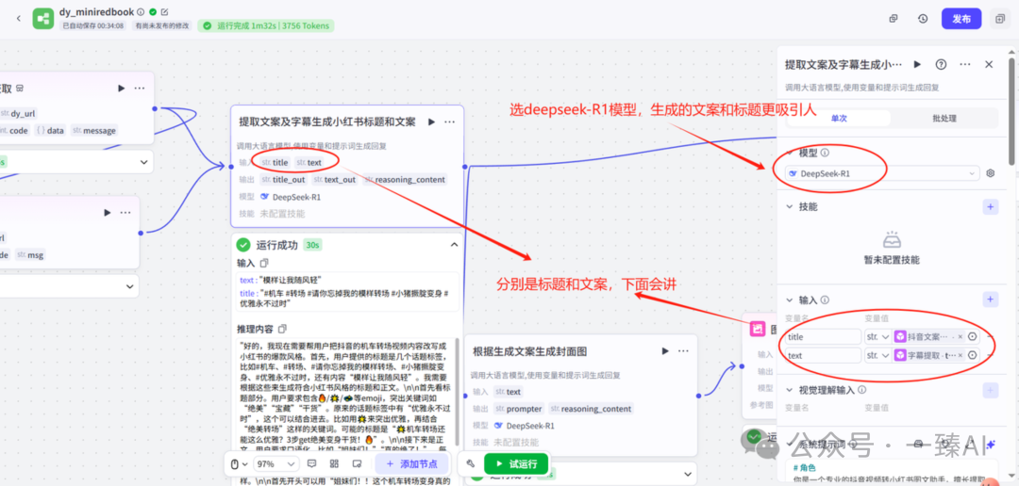The width and height of the screenshot is (1019, 486).
Task: Add a skill with the 技能 plus button
Action: (x=991, y=207)
